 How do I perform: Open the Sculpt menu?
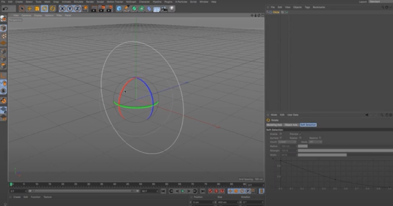click(100, 2)
